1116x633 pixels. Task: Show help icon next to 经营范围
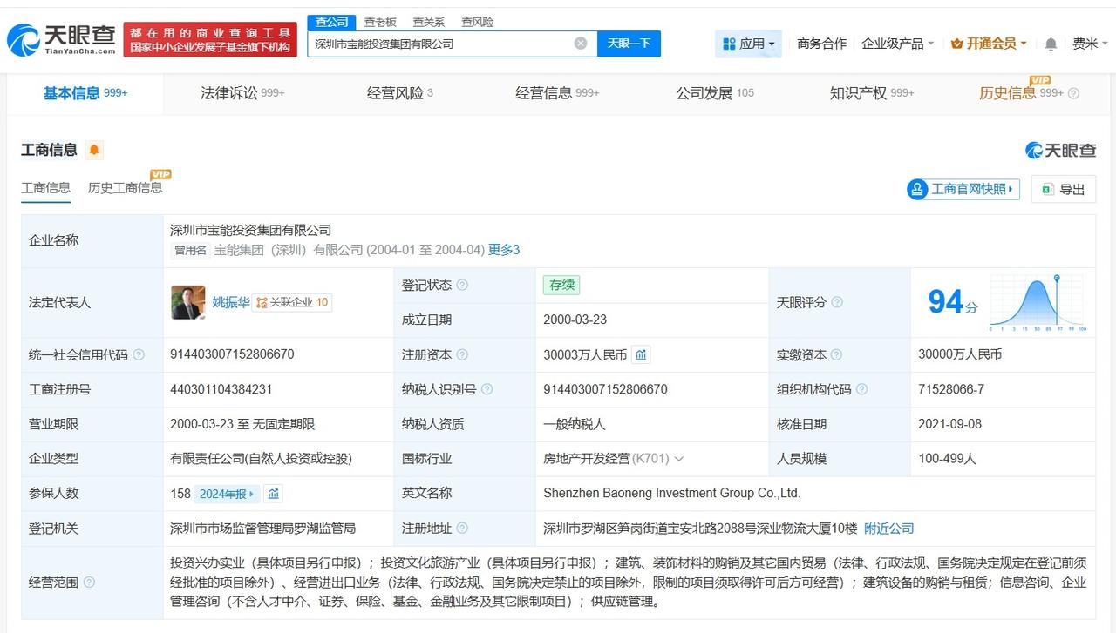[x=89, y=582]
